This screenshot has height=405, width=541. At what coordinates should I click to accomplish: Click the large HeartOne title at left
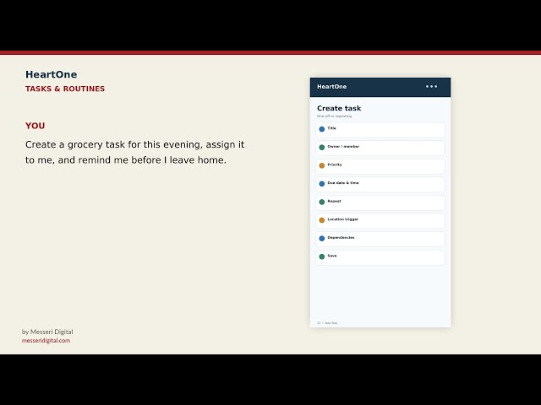pyautogui.click(x=51, y=74)
